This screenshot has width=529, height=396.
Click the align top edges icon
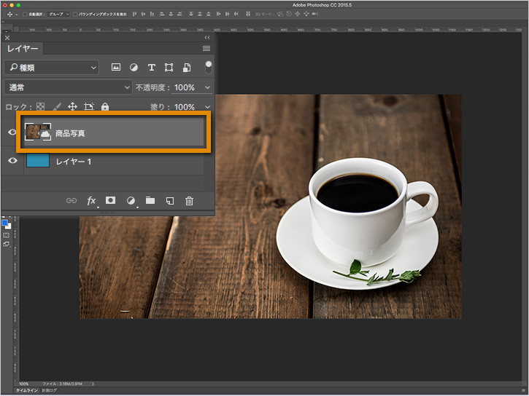(134, 14)
